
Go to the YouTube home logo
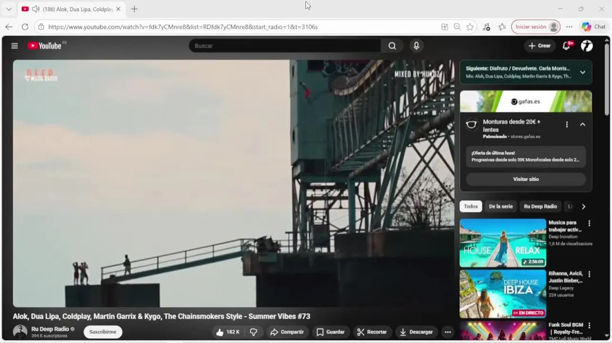coord(44,46)
